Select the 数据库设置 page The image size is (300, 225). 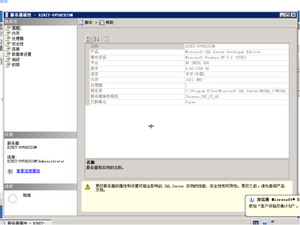click(21, 54)
